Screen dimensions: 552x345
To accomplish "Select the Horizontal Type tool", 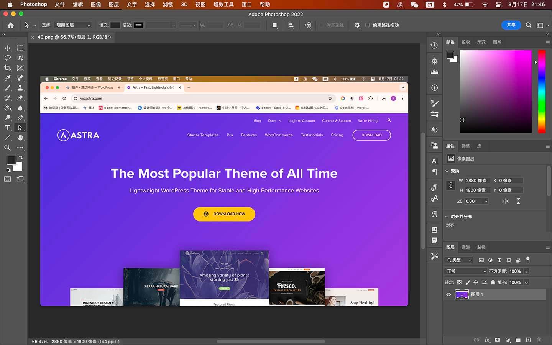I will (8, 128).
